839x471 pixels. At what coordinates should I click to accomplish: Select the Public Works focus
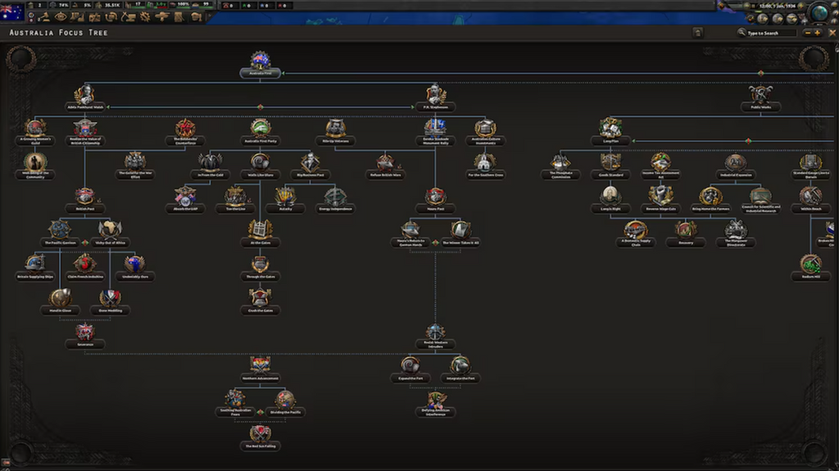760,99
